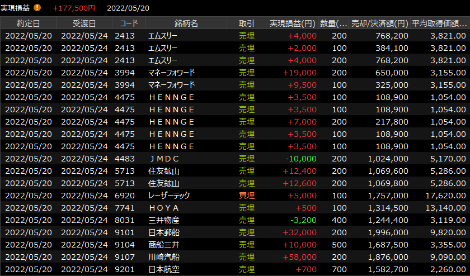Screen dimensions: 470x276
Task: Sort the table by 約定日 column header
Action: 28,23
